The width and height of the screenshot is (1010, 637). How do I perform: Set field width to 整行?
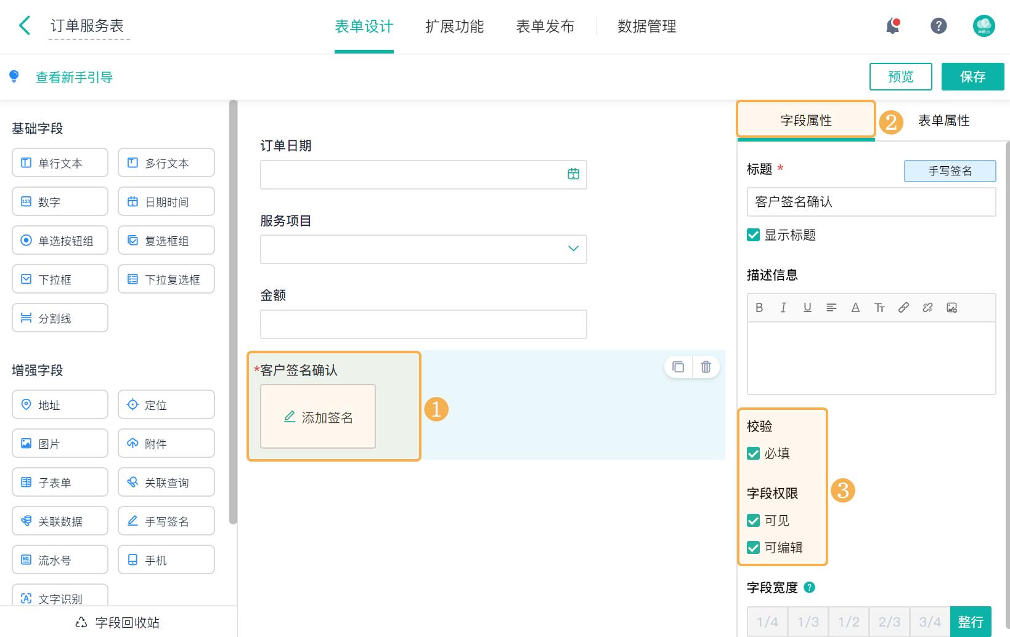click(971, 621)
